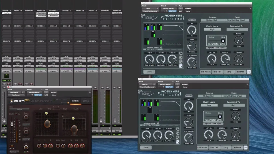Toggle BYPASS in upper Phoenix Verb header
Viewport: 274px width, 154px height.
tap(188, 9)
